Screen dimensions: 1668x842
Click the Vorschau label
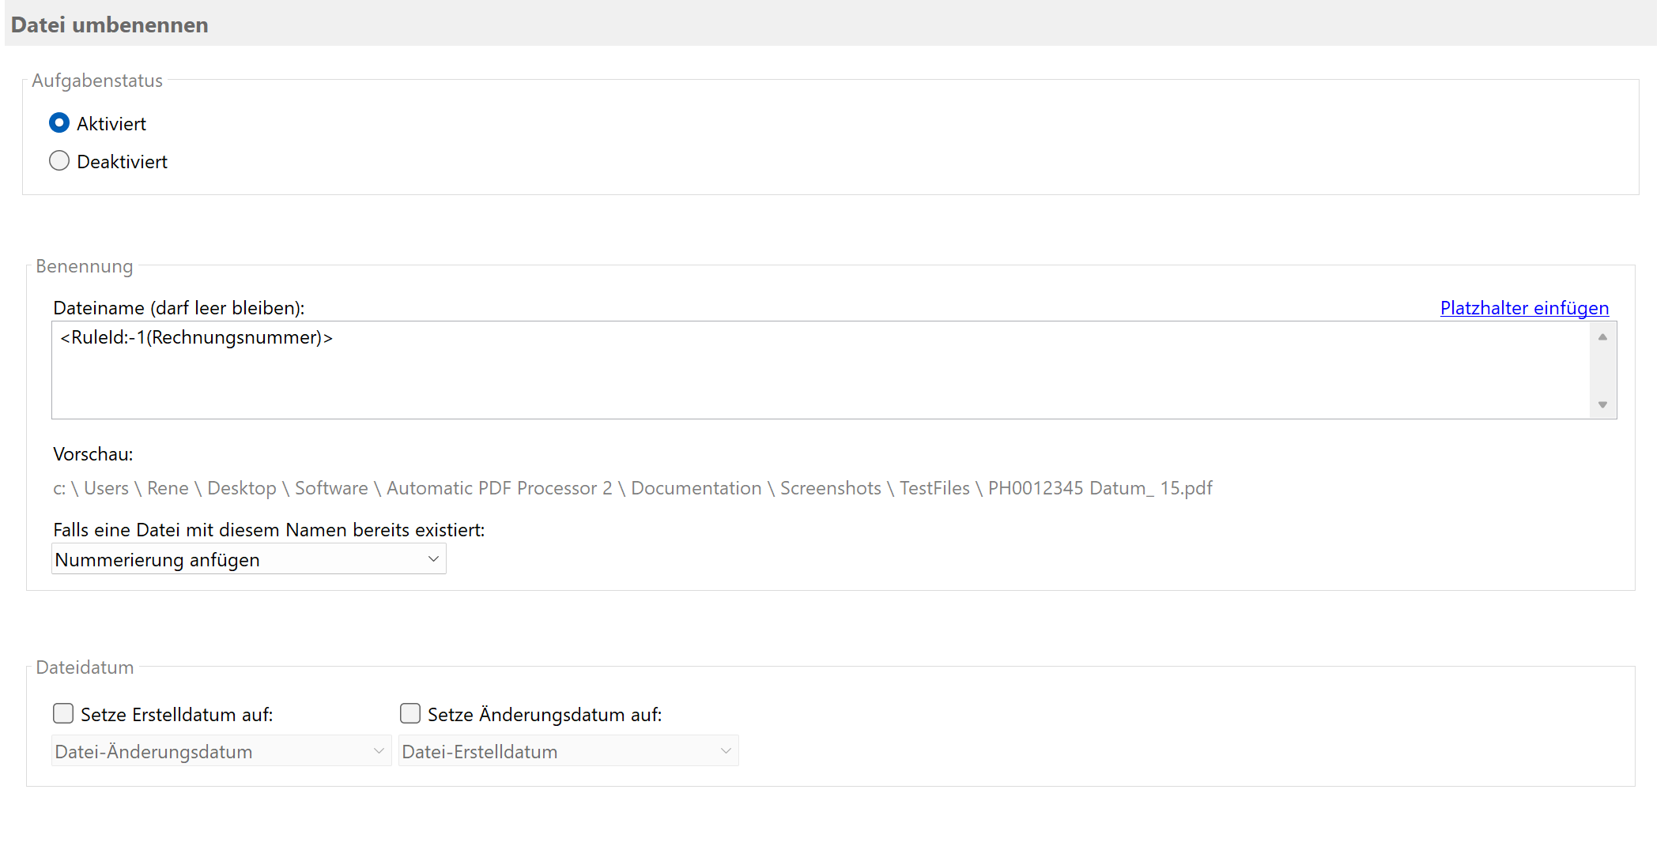(92, 454)
